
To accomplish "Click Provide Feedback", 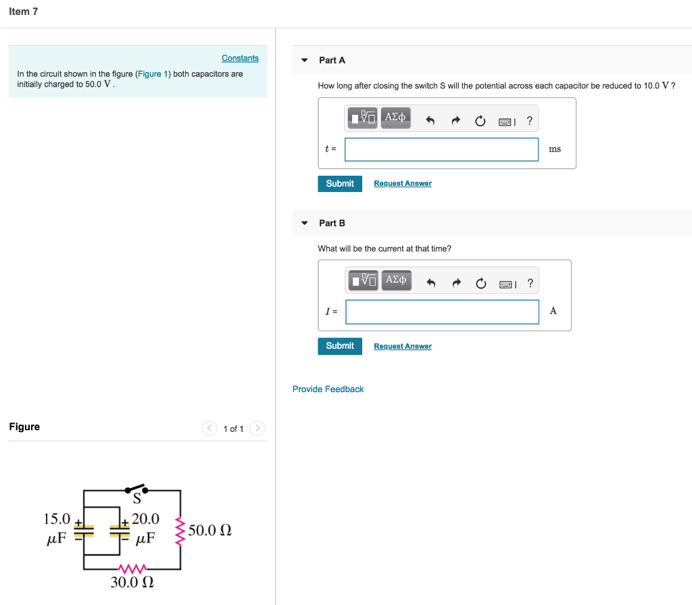I will coord(328,389).
